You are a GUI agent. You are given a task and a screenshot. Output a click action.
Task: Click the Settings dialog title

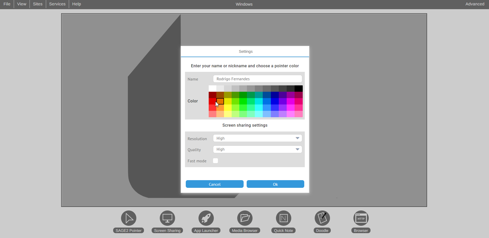coord(246,51)
